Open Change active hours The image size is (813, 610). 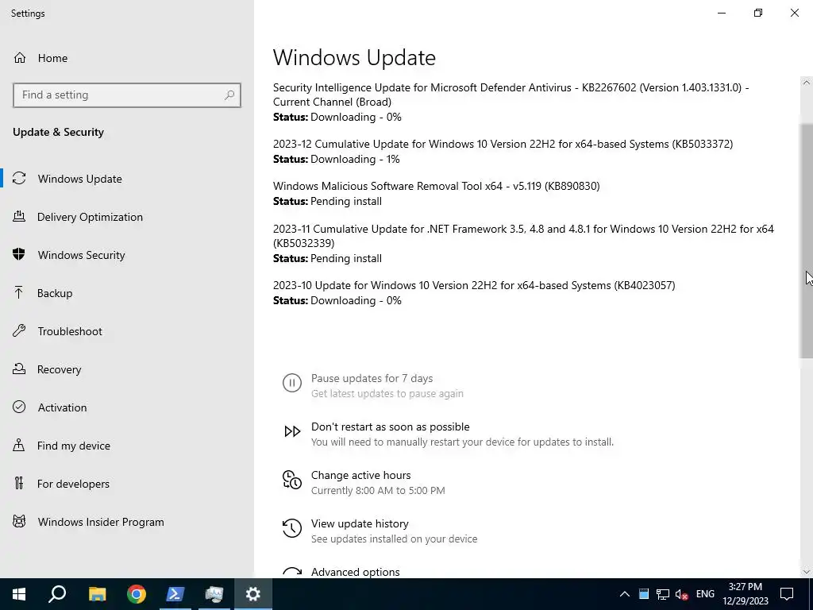pyautogui.click(x=361, y=475)
